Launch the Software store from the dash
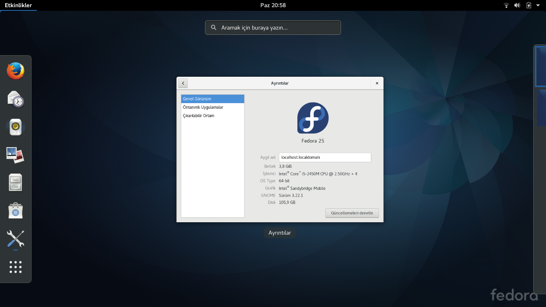The image size is (546, 307). pos(16,211)
